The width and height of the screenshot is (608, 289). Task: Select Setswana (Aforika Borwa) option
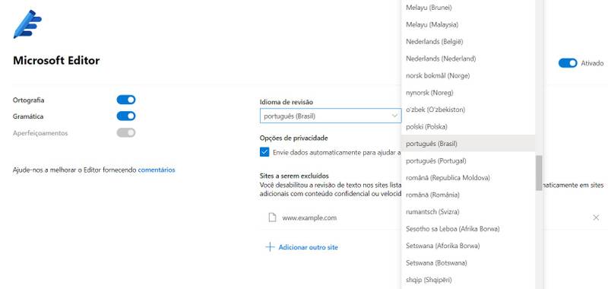coord(468,246)
